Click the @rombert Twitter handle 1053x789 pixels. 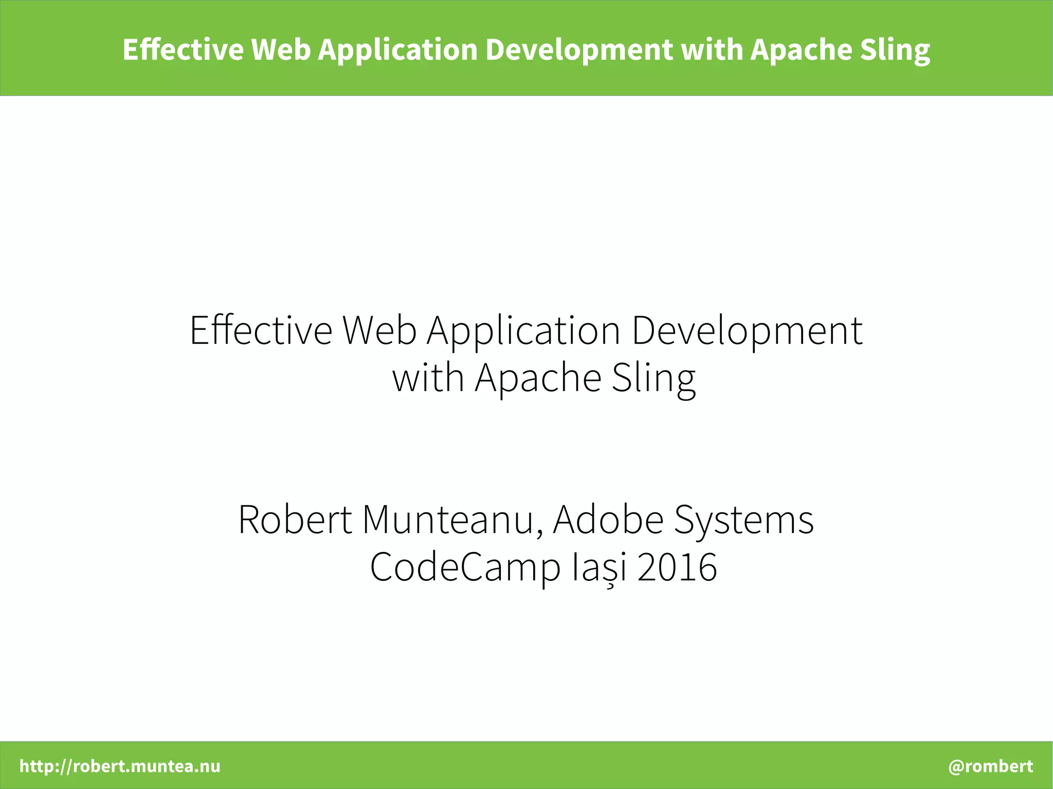pyautogui.click(x=990, y=766)
